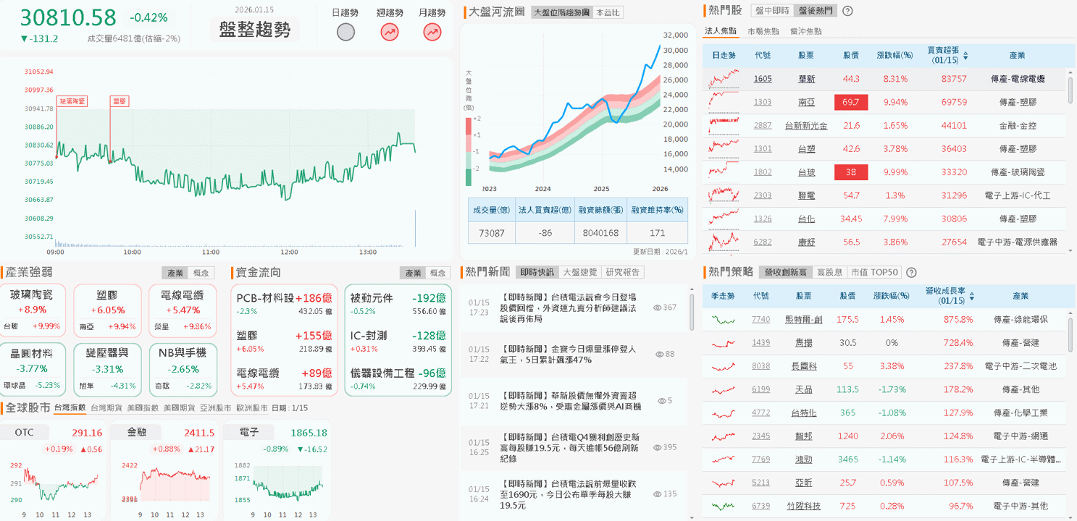The image size is (1077, 521).
Task: Sort by 營收成長率 column arrows
Action: (971, 297)
